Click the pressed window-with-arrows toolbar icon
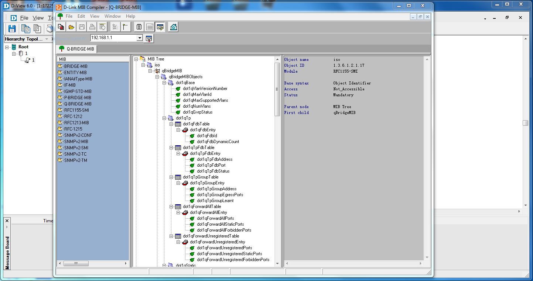The height and width of the screenshot is (281, 533). click(160, 27)
